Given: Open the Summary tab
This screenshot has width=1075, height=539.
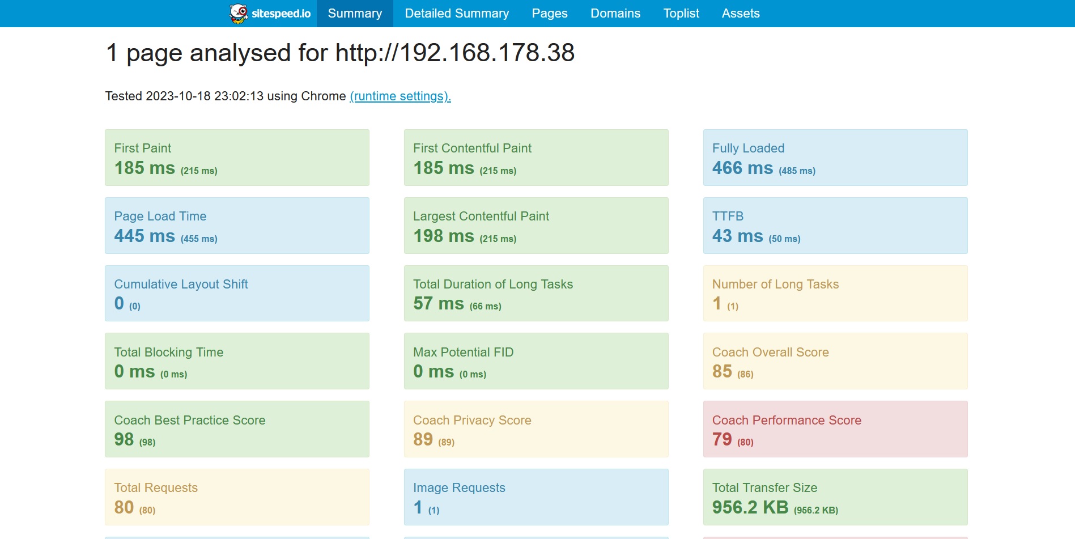Looking at the screenshot, I should [355, 14].
